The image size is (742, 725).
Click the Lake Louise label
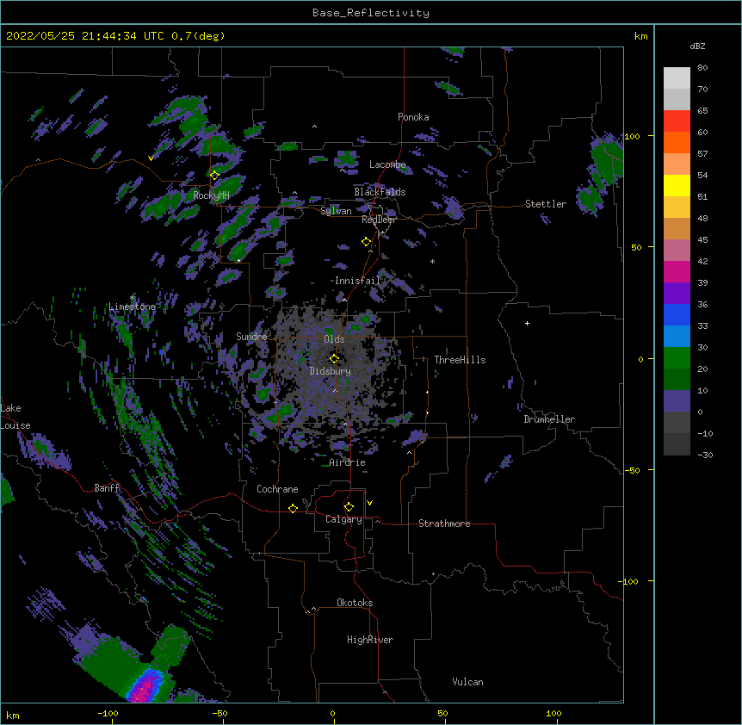pos(15,417)
